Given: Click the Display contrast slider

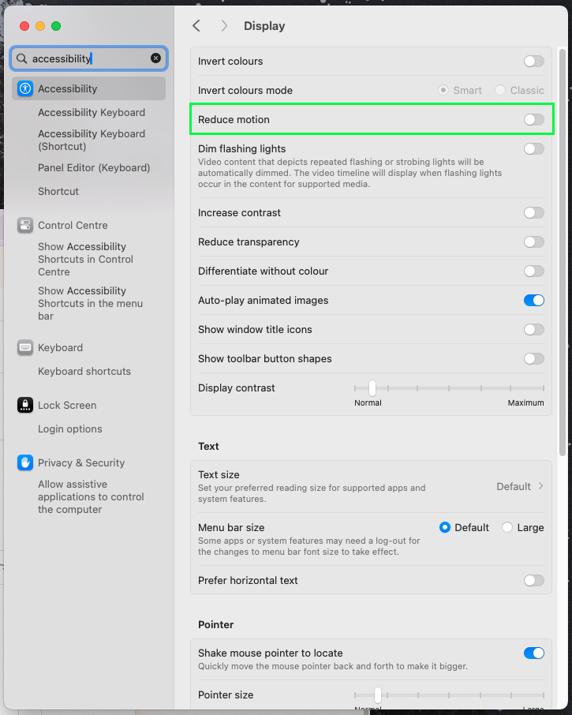Looking at the screenshot, I should [x=449, y=387].
